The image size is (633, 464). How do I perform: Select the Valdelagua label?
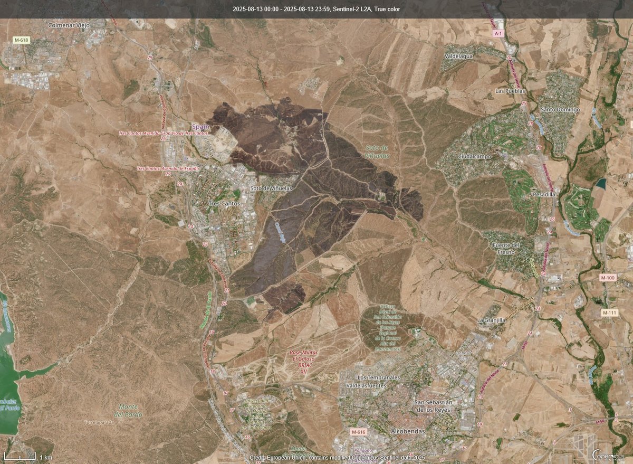tap(459, 55)
